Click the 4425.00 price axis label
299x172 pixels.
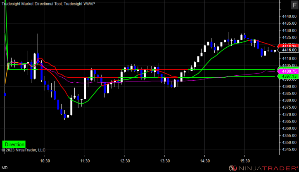pos(289,37)
